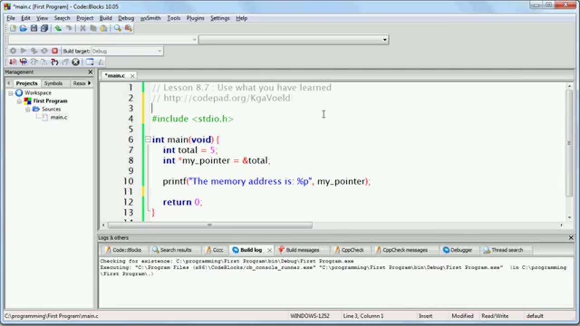Click the Next instruction debug icon
The height and width of the screenshot is (326, 580).
click(x=44, y=62)
